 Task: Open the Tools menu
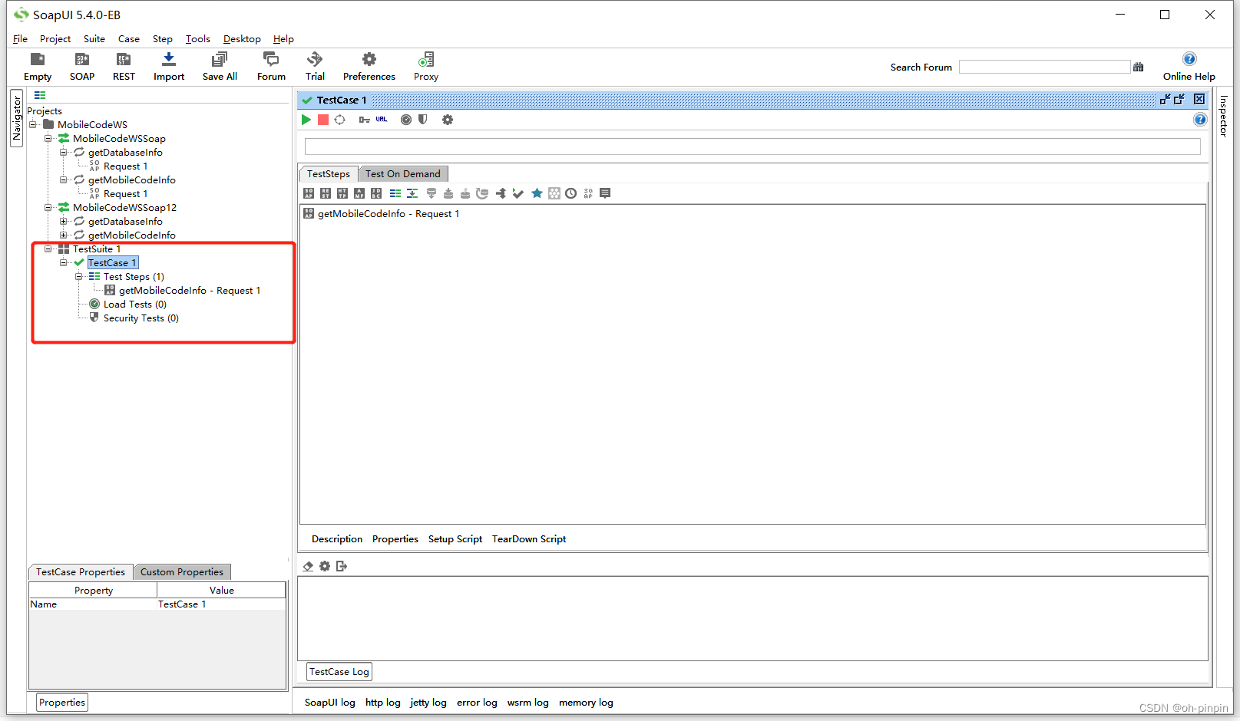197,38
